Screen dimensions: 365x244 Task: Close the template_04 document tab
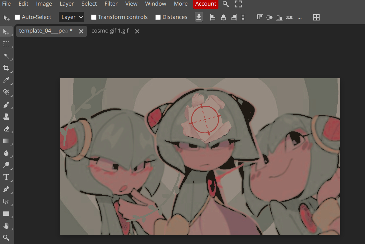coord(81,31)
